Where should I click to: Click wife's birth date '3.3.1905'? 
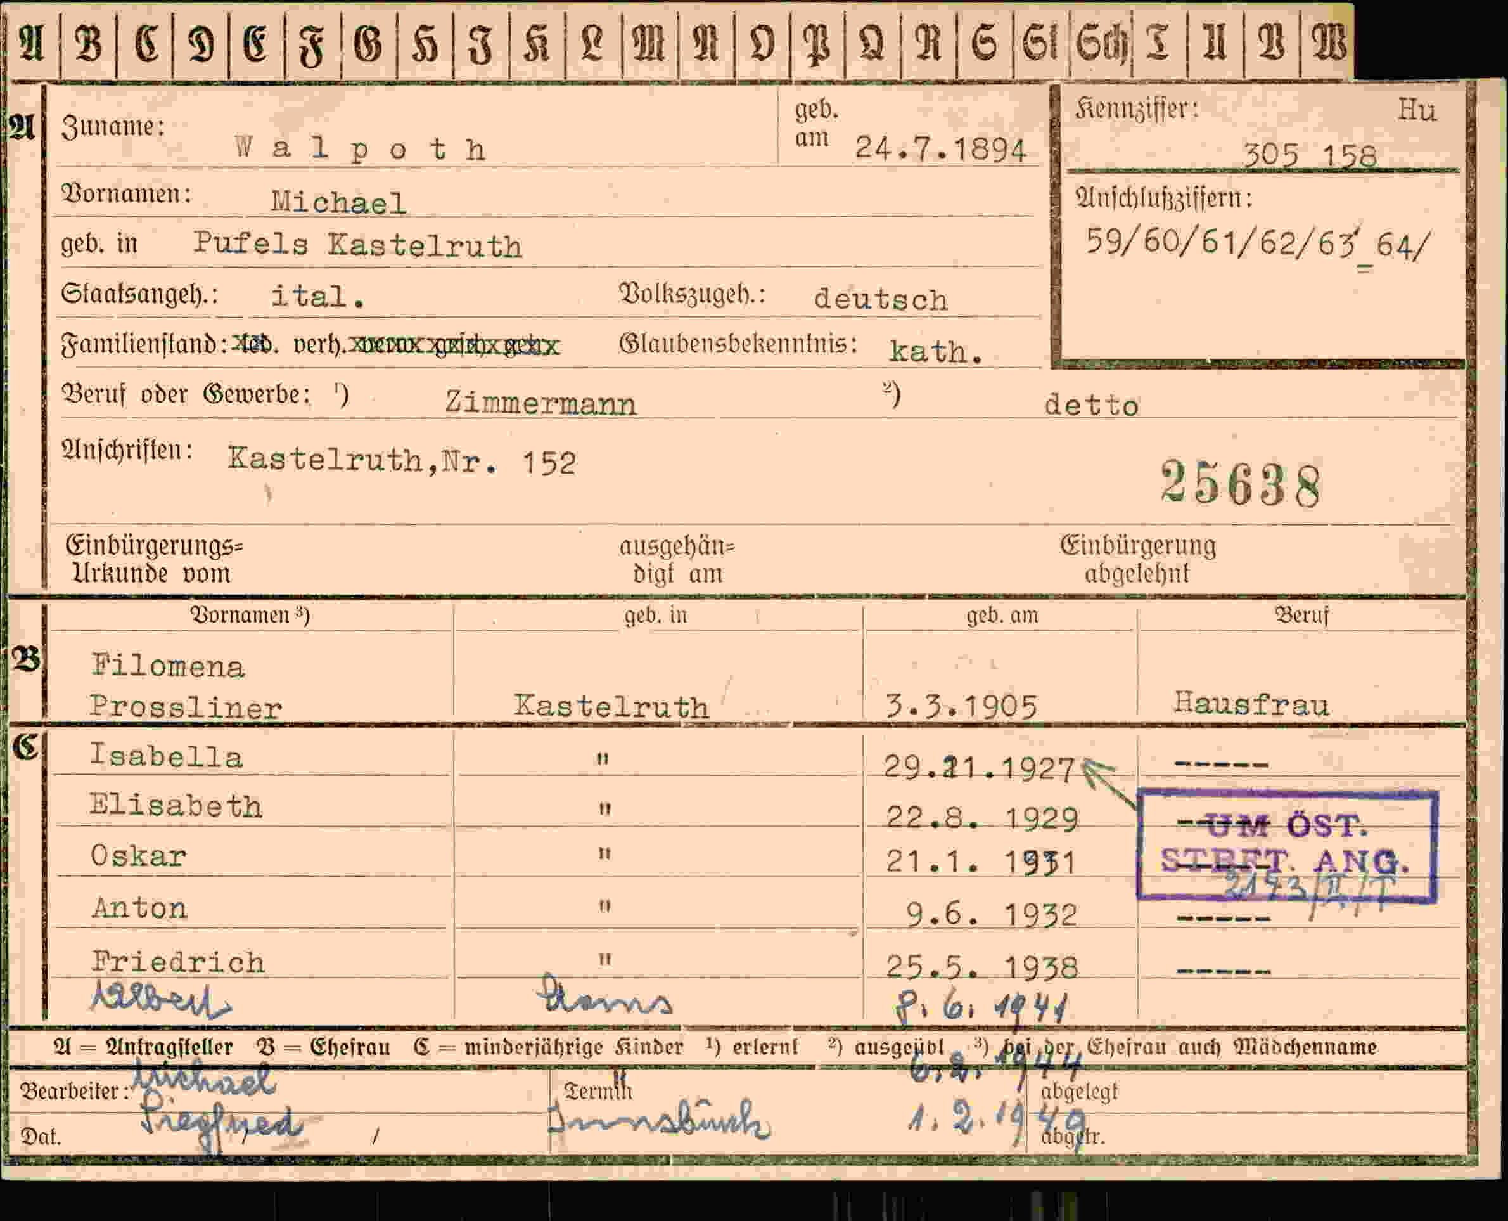961,706
